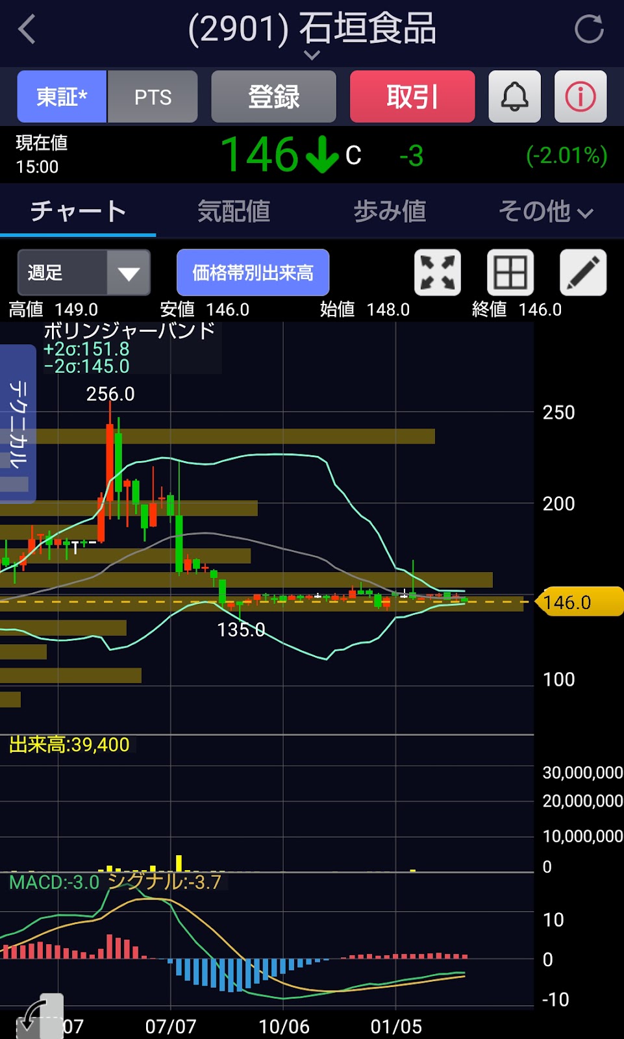
Task: Tap the 256.0 high label
Action: click(110, 394)
